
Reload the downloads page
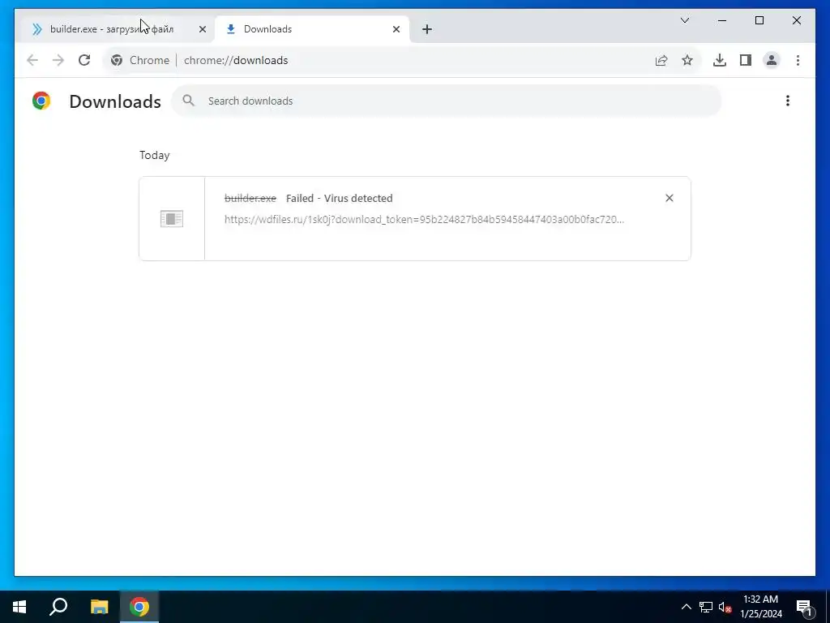click(84, 60)
